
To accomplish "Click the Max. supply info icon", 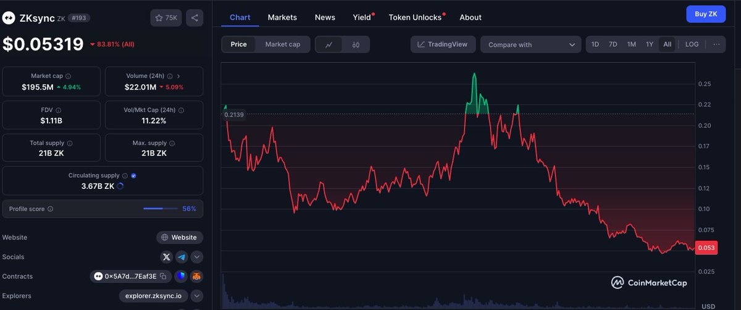I will (171, 143).
